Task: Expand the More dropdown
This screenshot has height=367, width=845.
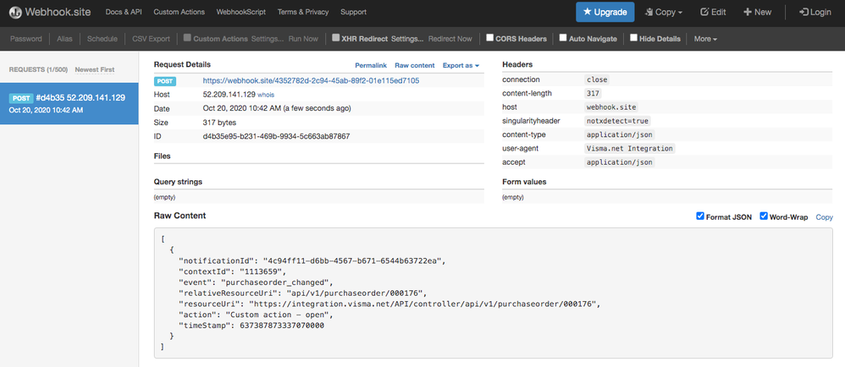Action: click(x=705, y=39)
